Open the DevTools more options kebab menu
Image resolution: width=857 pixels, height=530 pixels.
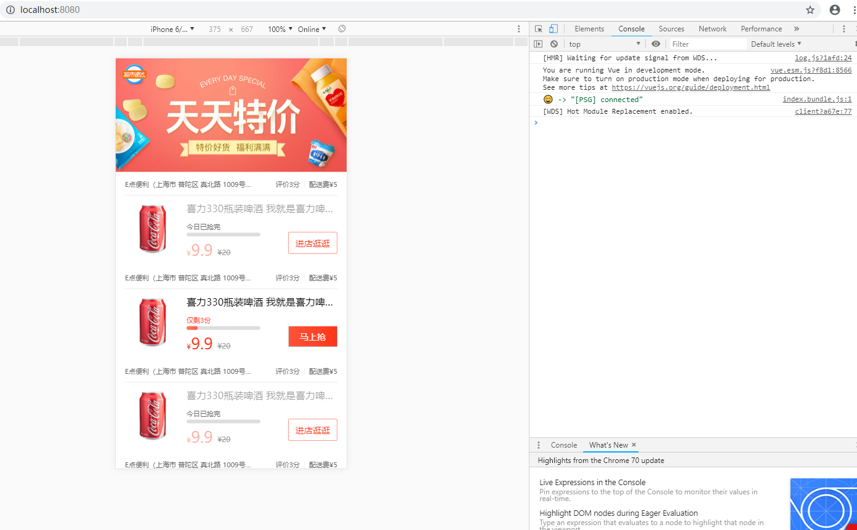coord(844,28)
